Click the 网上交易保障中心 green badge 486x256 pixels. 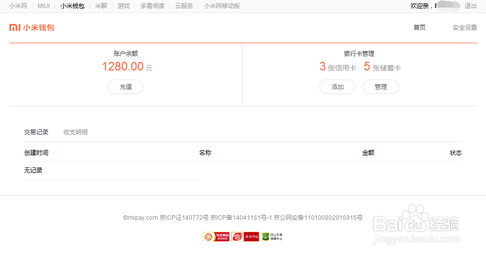(272, 237)
